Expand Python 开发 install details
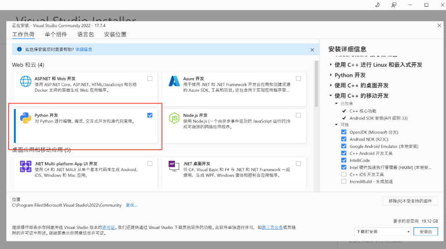This screenshot has height=249, width=446. 330,75
